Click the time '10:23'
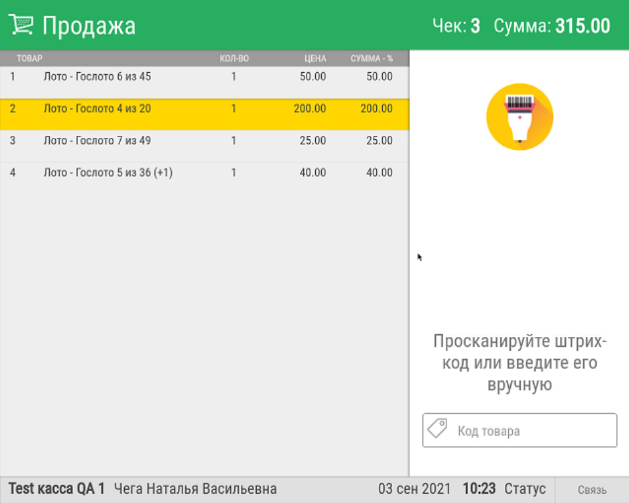629x503 pixels. 479,489
